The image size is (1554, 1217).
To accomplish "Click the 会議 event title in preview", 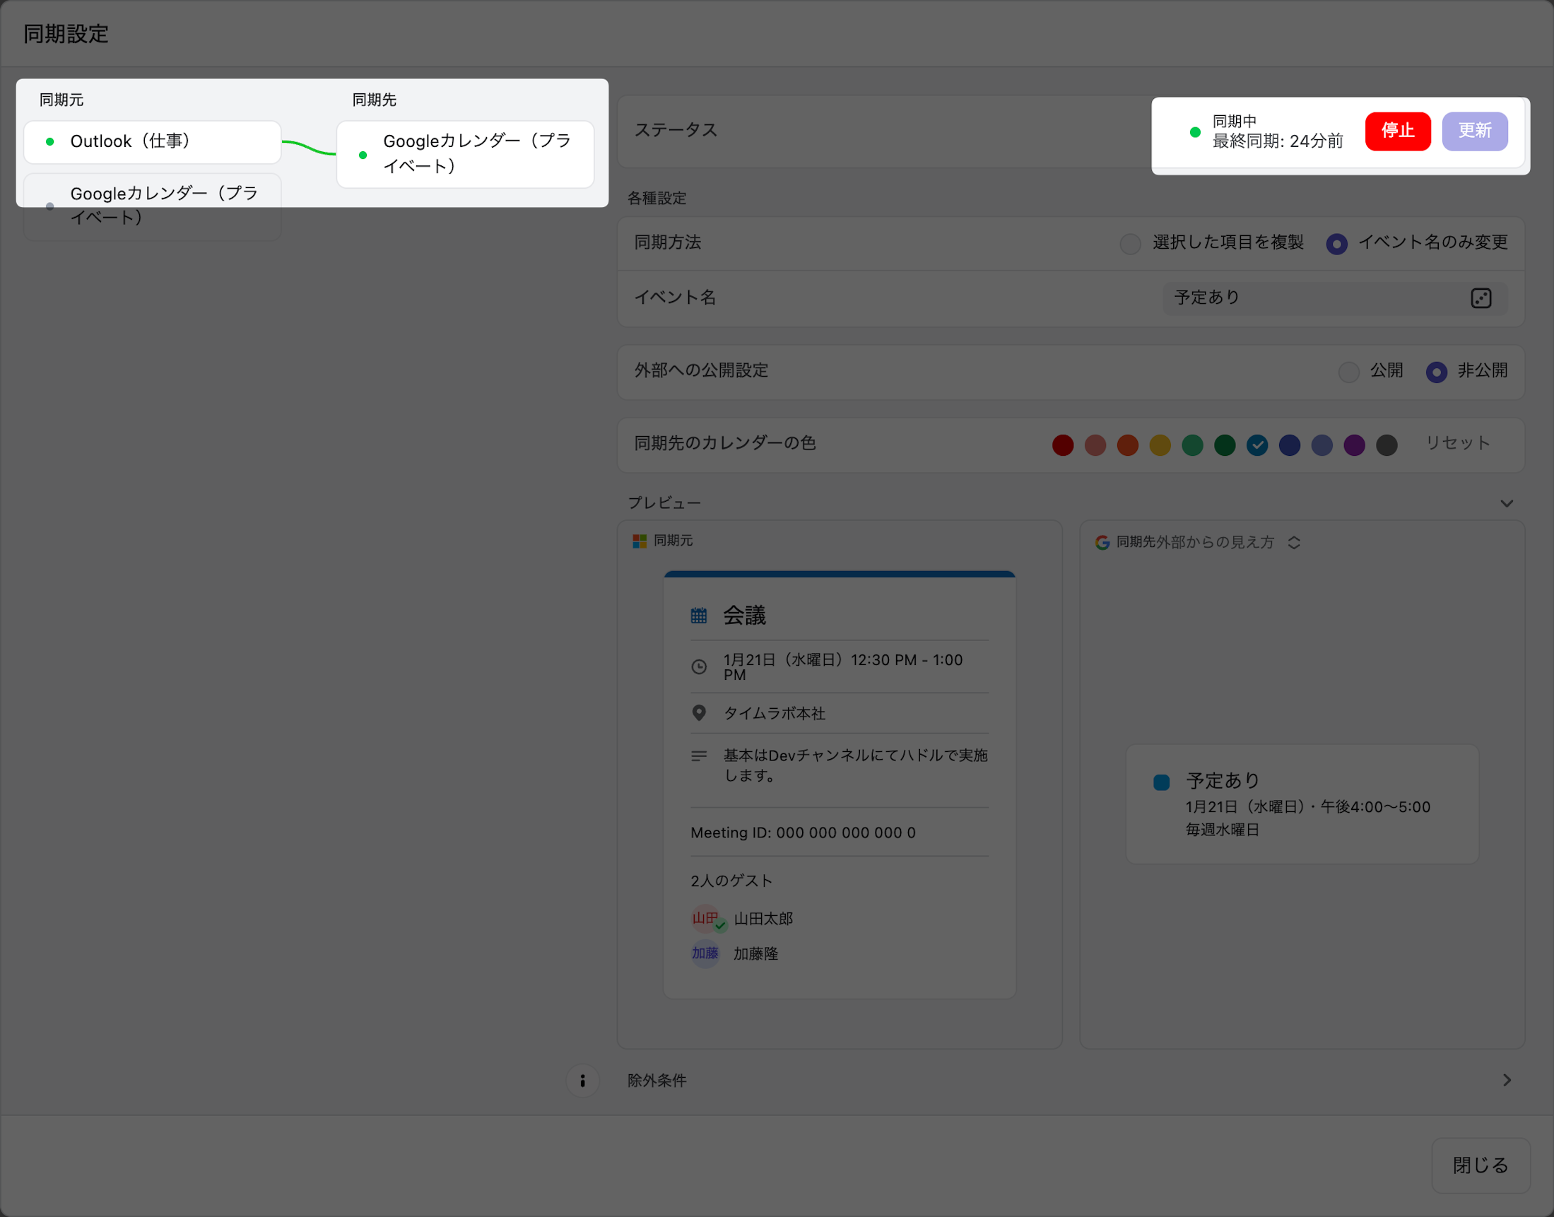I will (745, 616).
